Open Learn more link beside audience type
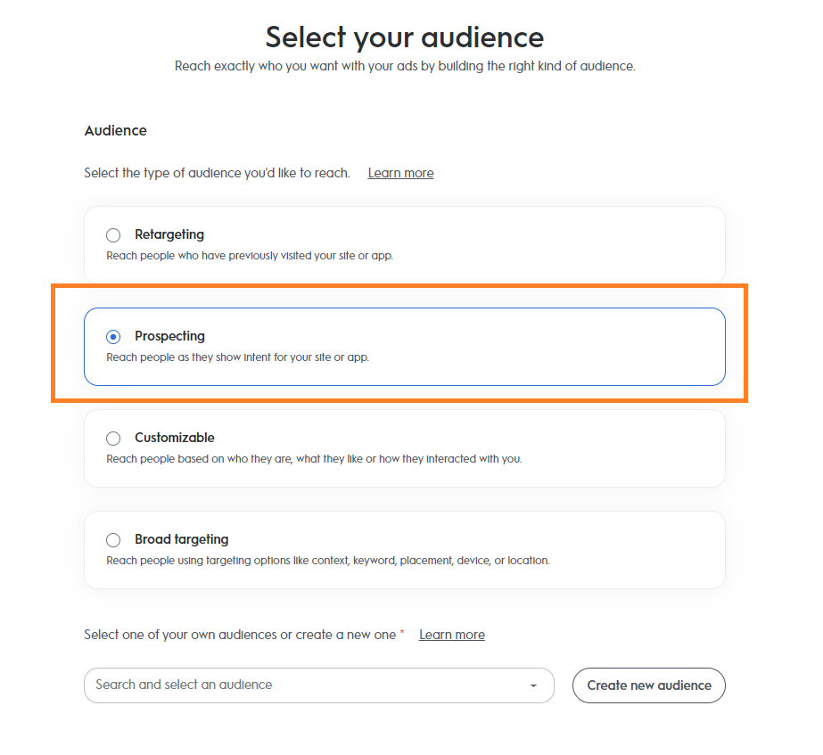This screenshot has width=823, height=755. pos(400,173)
